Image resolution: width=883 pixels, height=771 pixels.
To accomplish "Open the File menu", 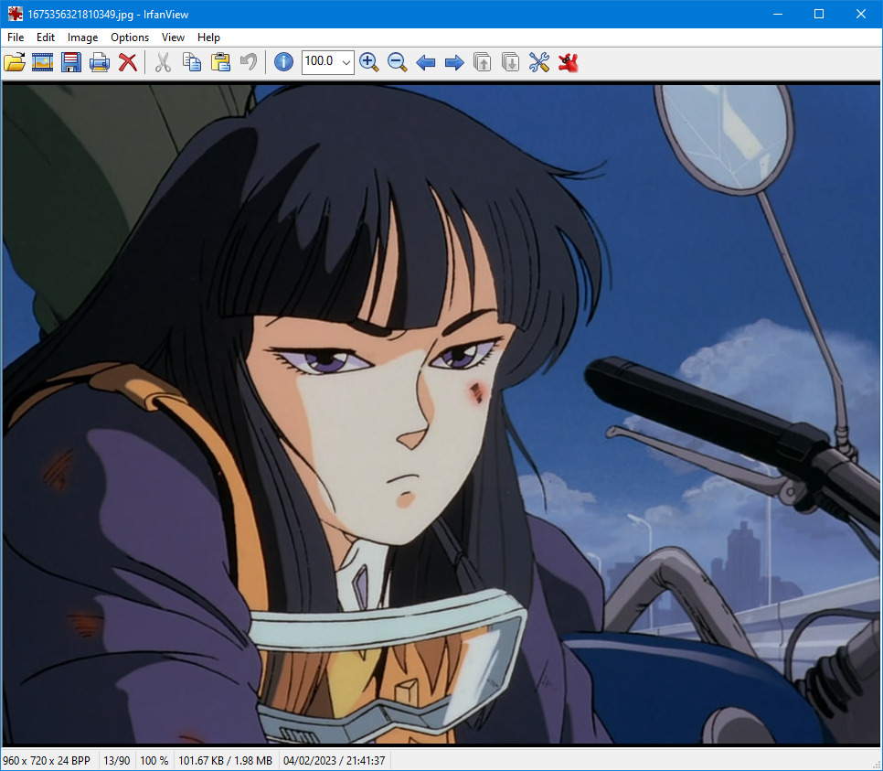I will click(16, 37).
